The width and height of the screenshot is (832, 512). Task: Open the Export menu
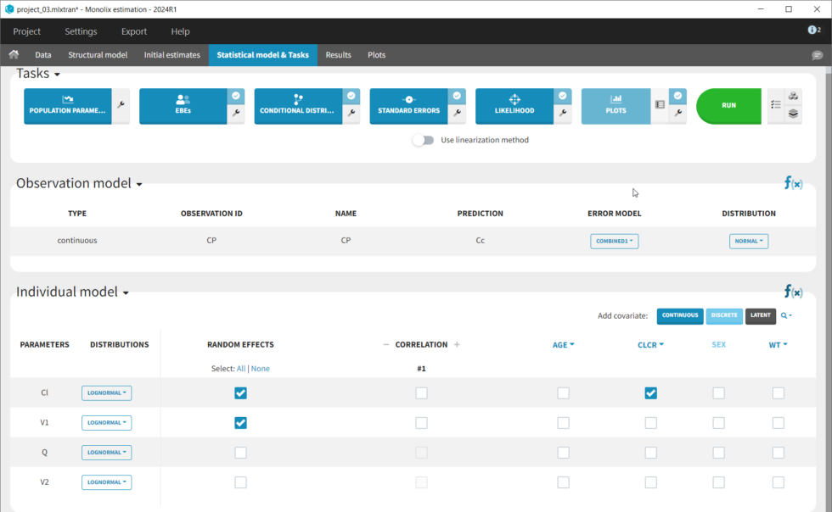click(x=134, y=31)
